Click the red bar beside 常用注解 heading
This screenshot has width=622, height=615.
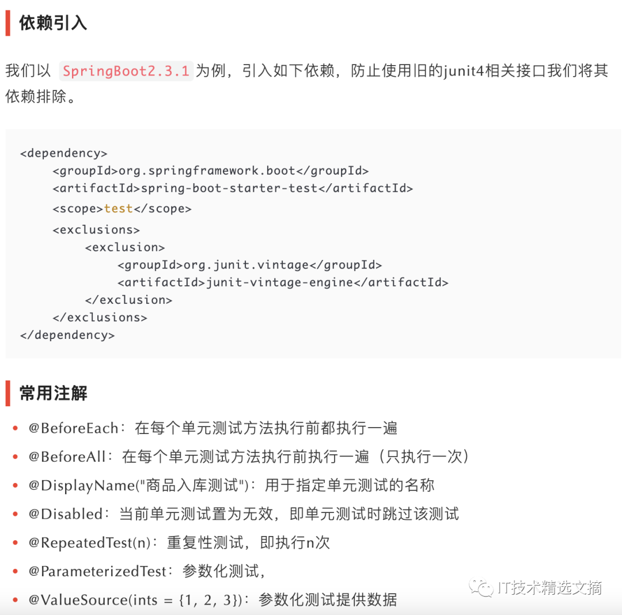tap(8, 393)
